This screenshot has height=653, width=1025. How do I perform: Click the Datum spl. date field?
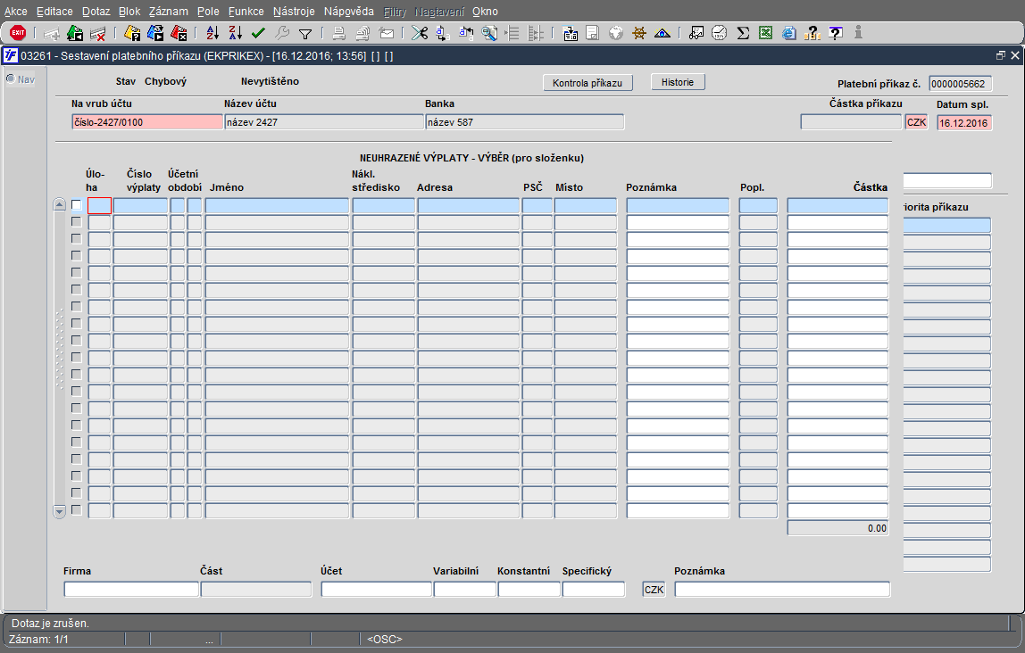coord(964,123)
